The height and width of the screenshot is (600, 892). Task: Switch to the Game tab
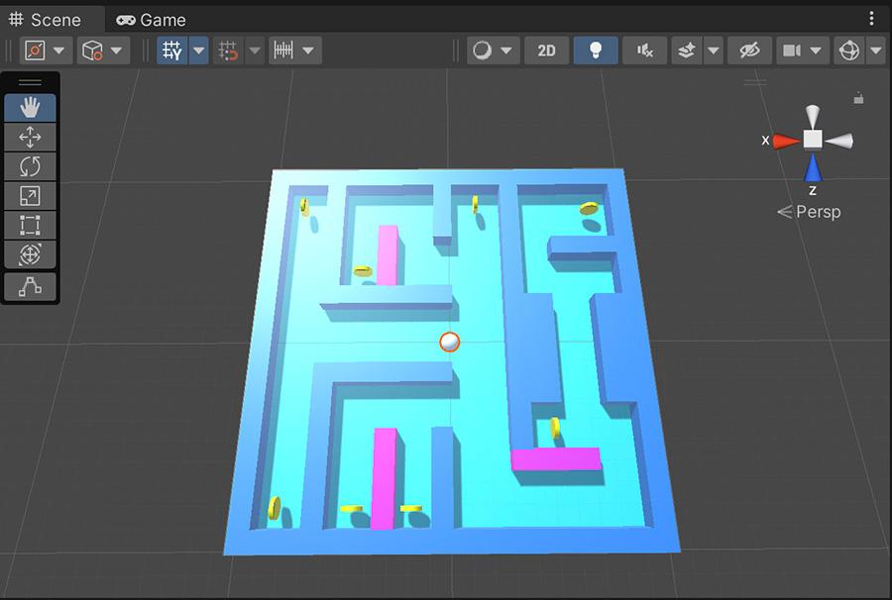[x=151, y=20]
